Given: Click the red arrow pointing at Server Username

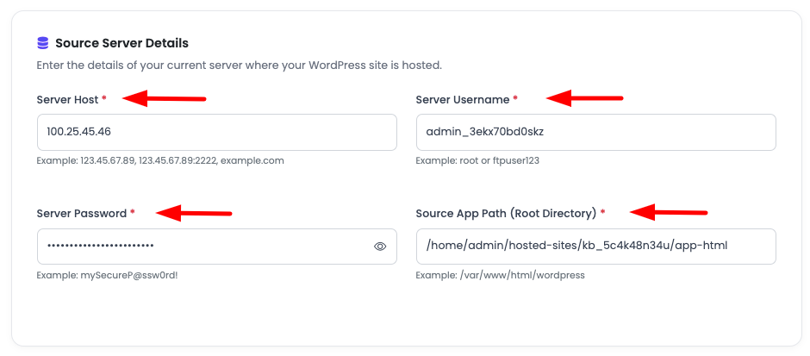Looking at the screenshot, I should coord(584,98).
